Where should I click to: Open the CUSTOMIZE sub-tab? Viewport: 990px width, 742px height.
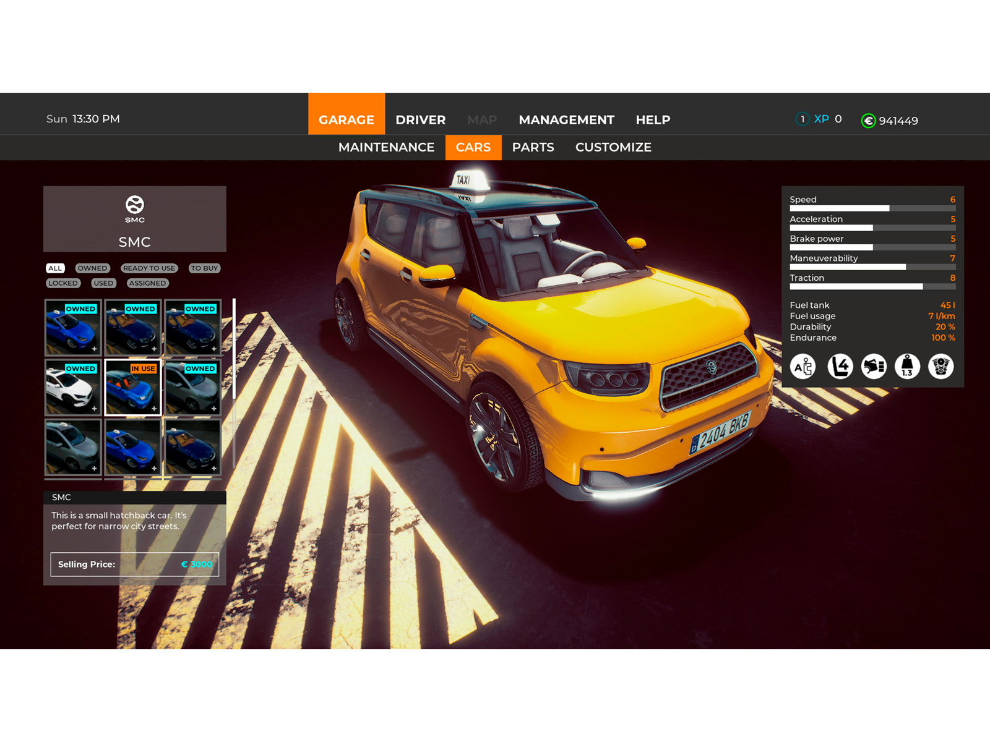613,148
